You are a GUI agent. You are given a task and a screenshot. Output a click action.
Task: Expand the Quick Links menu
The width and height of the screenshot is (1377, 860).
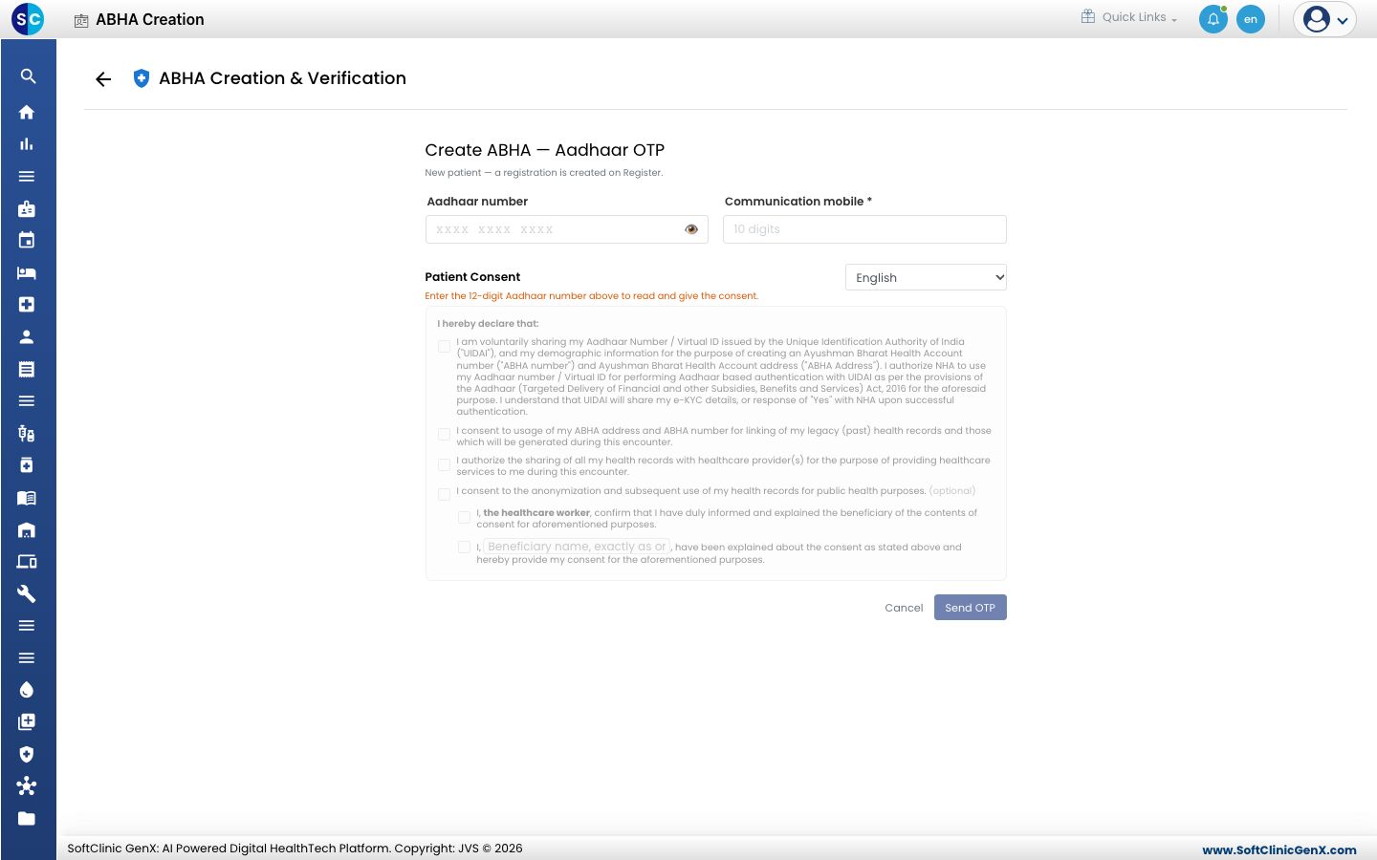coord(1129,17)
